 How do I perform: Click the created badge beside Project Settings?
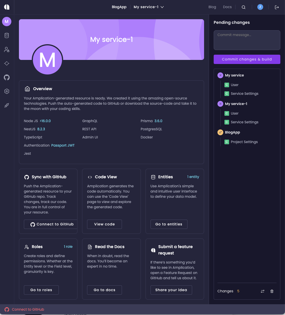227,142
